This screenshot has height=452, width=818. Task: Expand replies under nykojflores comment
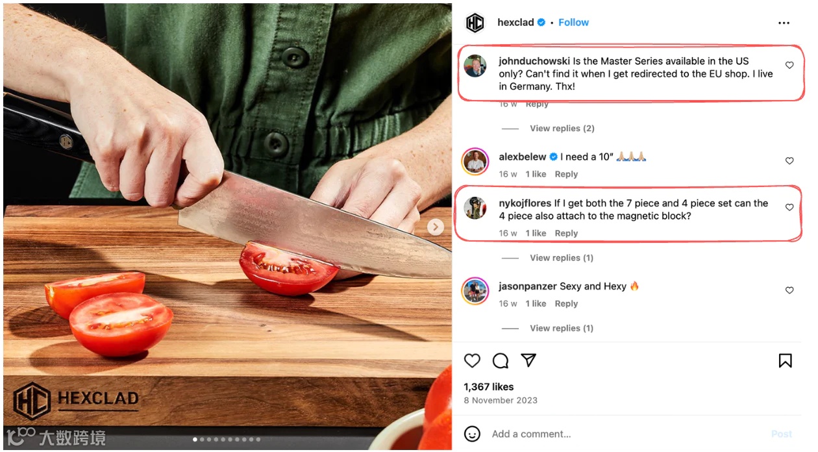pos(562,258)
